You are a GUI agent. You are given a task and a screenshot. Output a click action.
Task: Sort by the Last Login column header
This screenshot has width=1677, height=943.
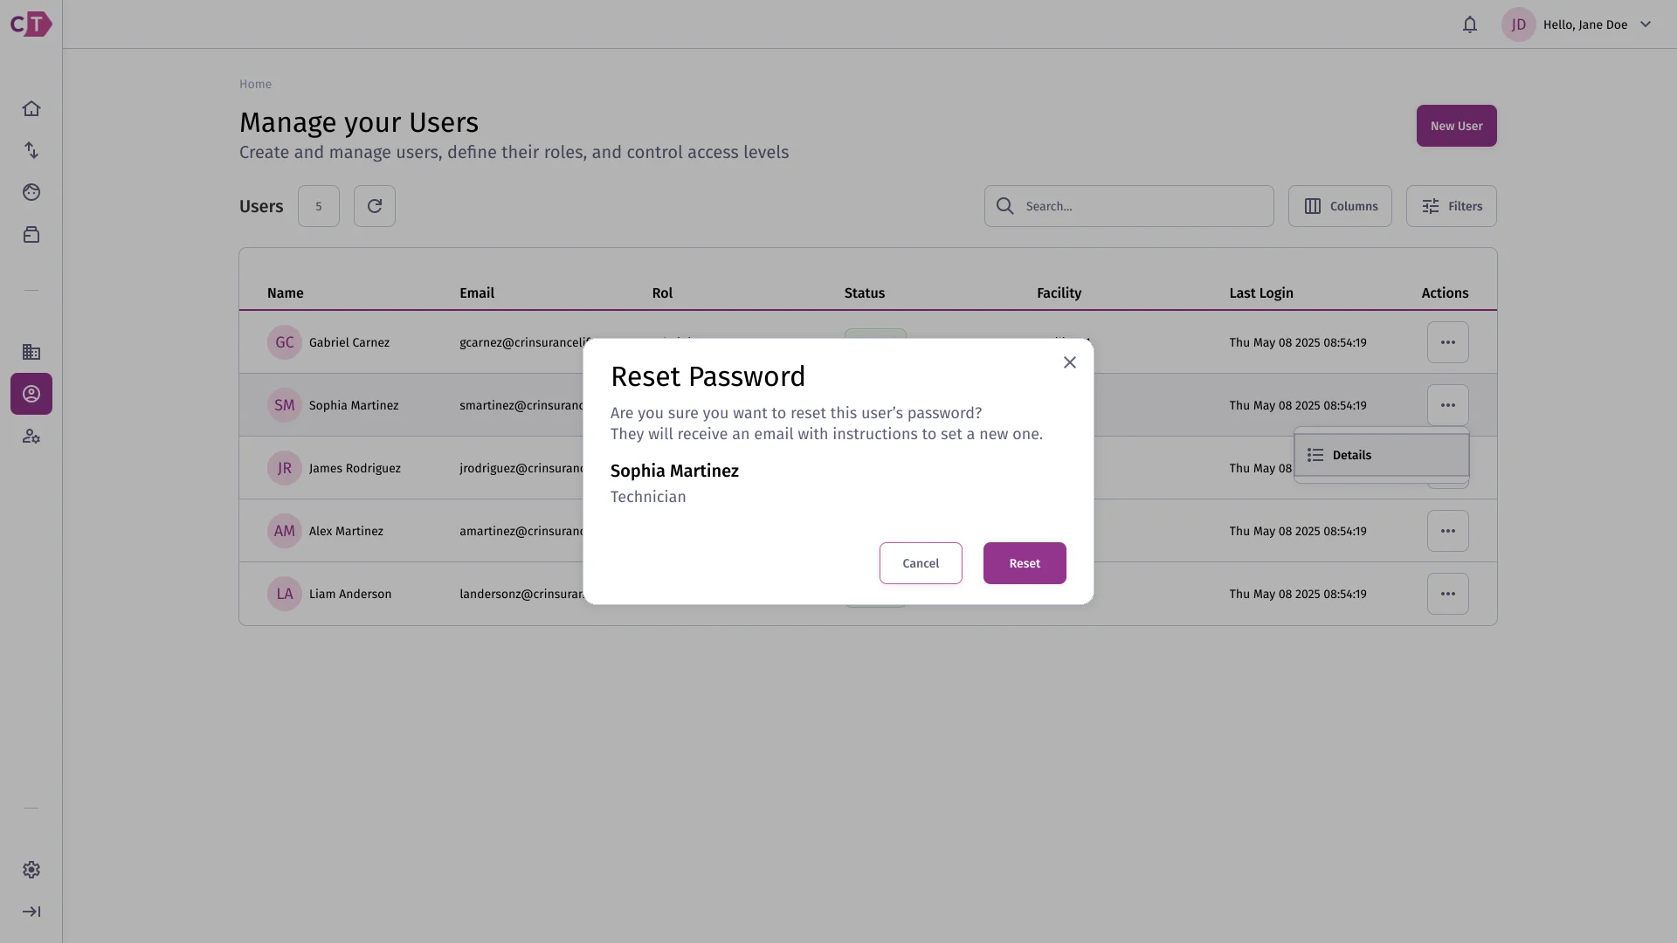tap(1261, 293)
